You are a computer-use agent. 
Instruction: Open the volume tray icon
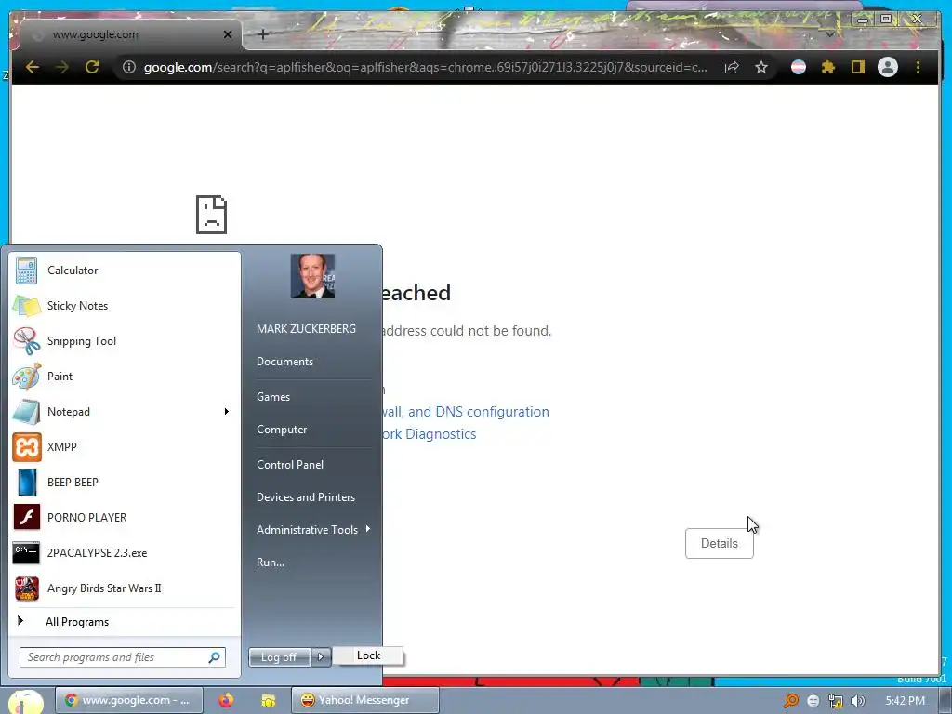858,701
